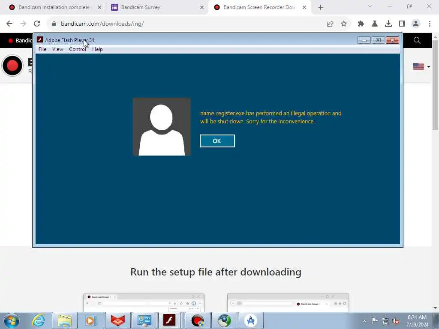The image size is (439, 329).
Task: Share this page using the share icon
Action: click(330, 24)
